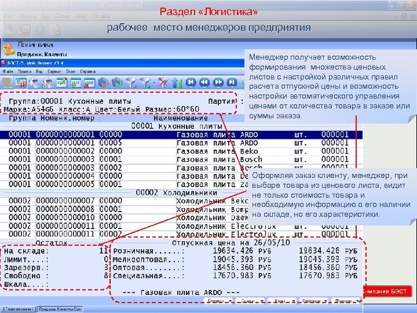Click the Продажи. Клиенты heading

tap(42, 54)
